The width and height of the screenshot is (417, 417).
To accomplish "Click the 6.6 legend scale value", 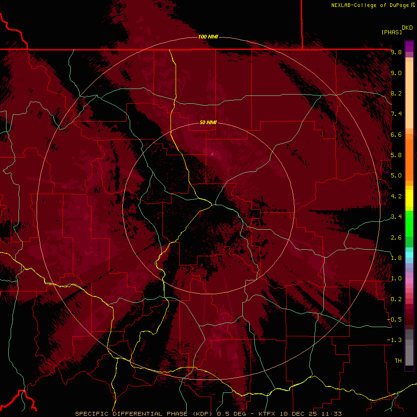I will tap(396, 134).
